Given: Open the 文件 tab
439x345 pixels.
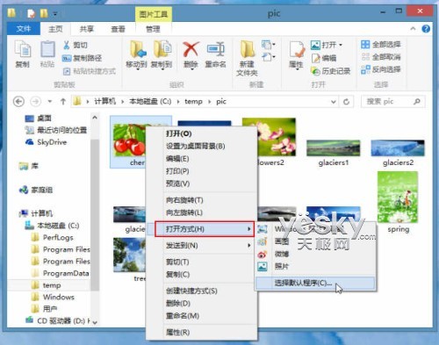Looking at the screenshot, I should click(24, 29).
